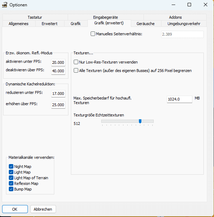
Task: Switch to the Tastatur tab
Action: point(35,17)
